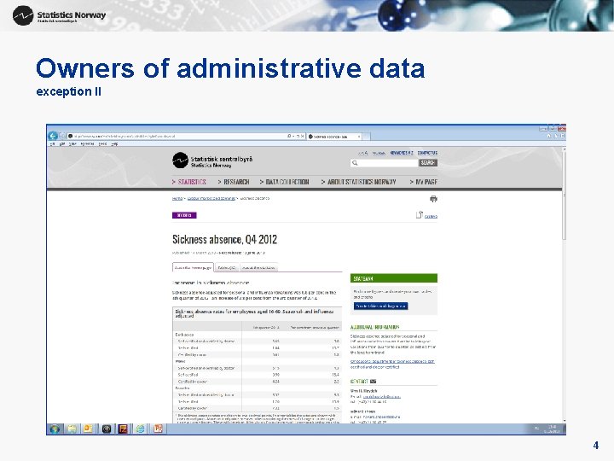Screen dimensions: 614x461
Task: Click the Statistisk sentralbyrå logo
Action: [x=212, y=160]
